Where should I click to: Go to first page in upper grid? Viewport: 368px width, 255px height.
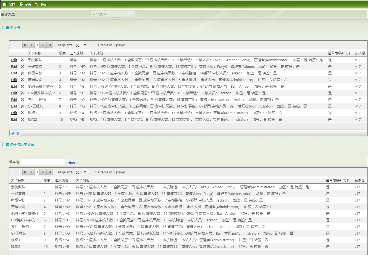(25, 45)
